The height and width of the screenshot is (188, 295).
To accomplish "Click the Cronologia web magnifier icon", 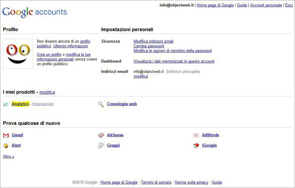I will [101, 104].
